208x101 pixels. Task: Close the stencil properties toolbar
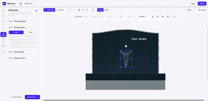tap(174, 17)
